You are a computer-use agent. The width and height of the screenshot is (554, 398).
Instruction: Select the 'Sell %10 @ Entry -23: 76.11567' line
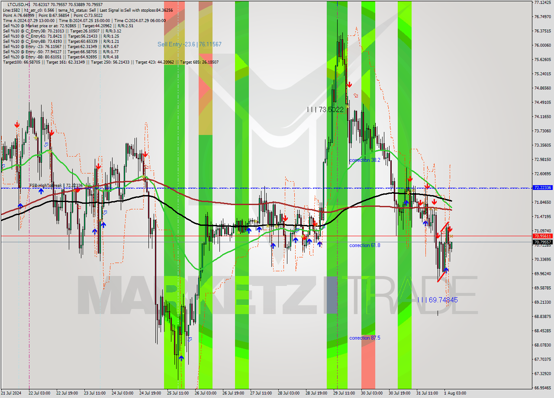pos(32,46)
